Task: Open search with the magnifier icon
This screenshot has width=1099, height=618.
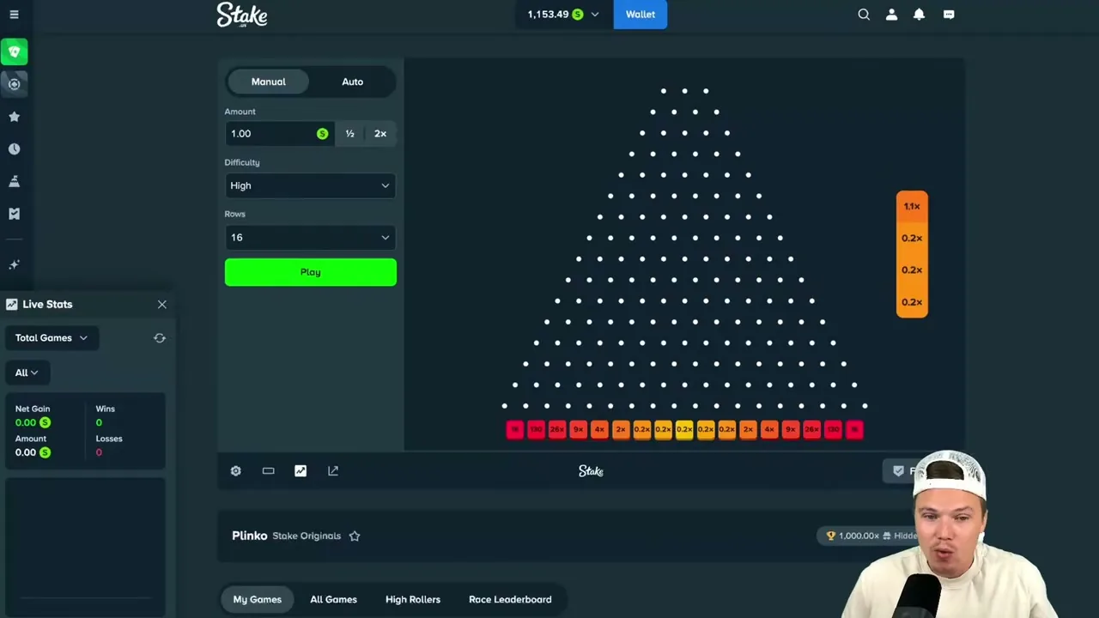Action: tap(864, 15)
